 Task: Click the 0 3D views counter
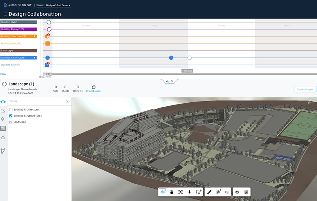[x=77, y=89]
